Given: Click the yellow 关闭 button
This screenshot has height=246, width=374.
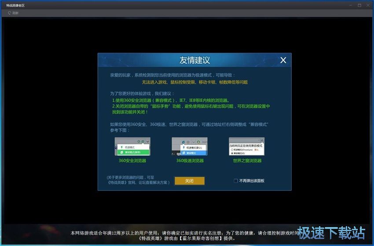Looking at the screenshot, I should click(189, 181).
